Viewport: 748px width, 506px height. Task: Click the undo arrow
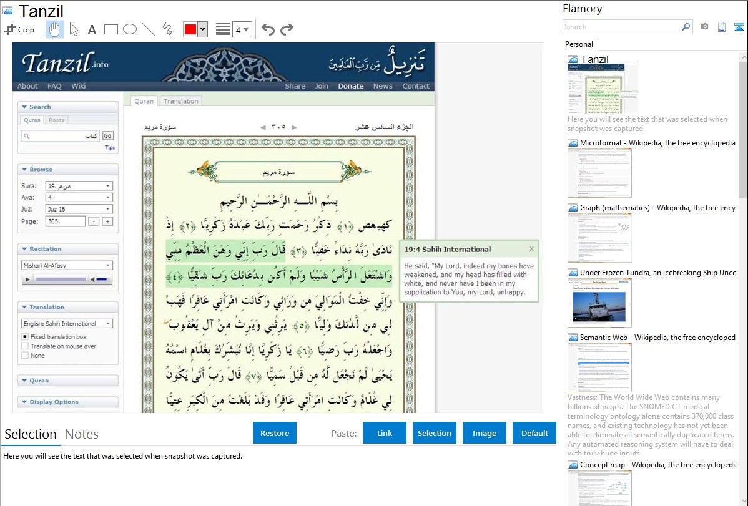tap(268, 29)
